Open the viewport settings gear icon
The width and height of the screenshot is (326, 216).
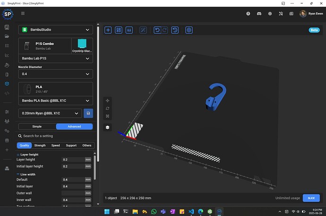[x=189, y=30]
